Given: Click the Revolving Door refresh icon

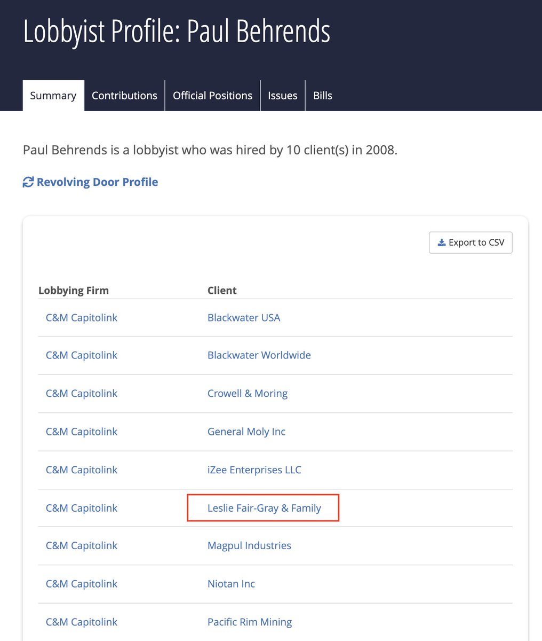Looking at the screenshot, I should pos(28,182).
